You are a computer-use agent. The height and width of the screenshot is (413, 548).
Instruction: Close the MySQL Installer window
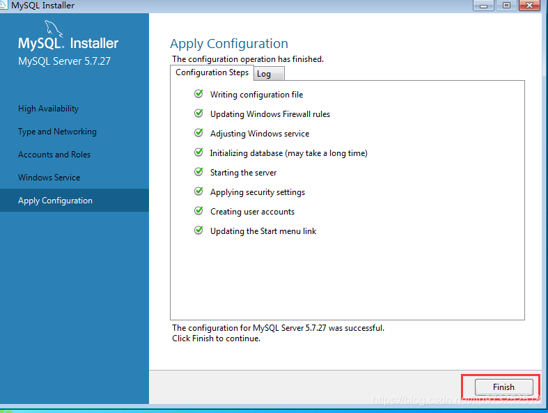[529, 6]
